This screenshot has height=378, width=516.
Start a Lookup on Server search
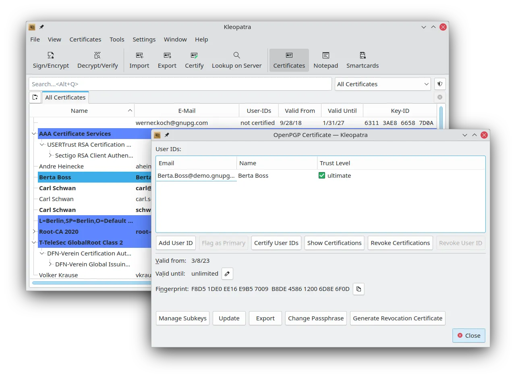point(236,60)
